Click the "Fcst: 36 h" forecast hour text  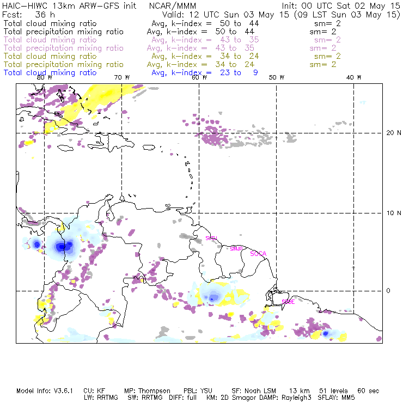click(x=28, y=15)
